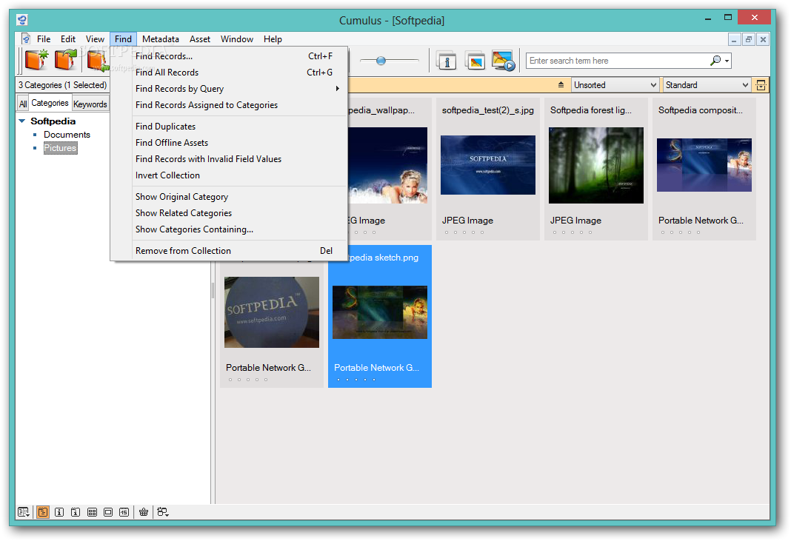Start the slideshow monitor icon

click(504, 61)
